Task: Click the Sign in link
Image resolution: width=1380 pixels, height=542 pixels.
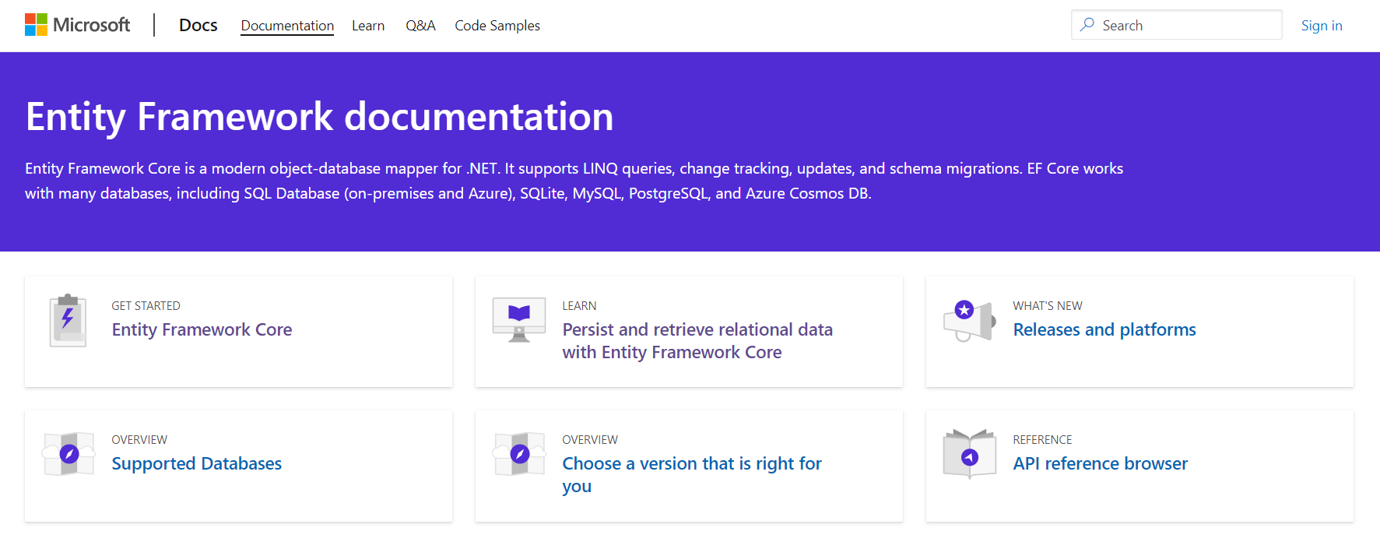Action: click(1321, 26)
